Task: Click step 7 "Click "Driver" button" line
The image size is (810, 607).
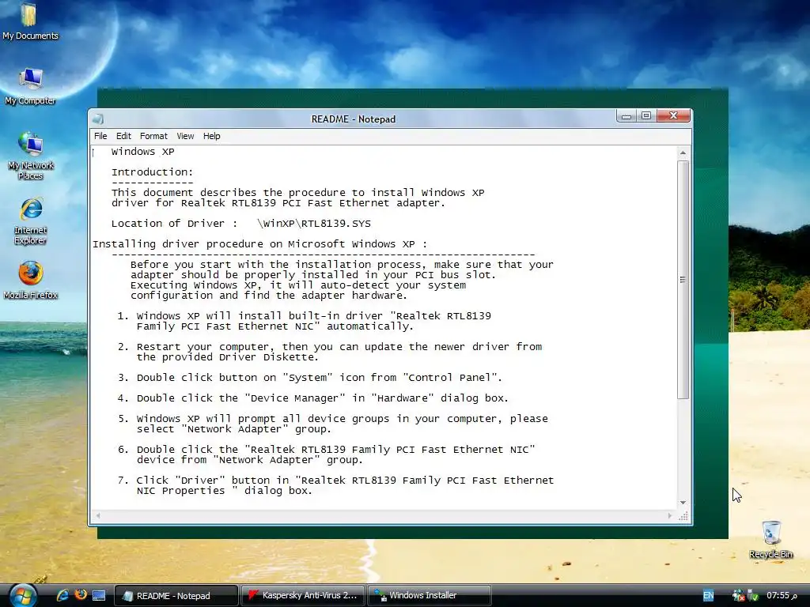Action: coord(335,480)
